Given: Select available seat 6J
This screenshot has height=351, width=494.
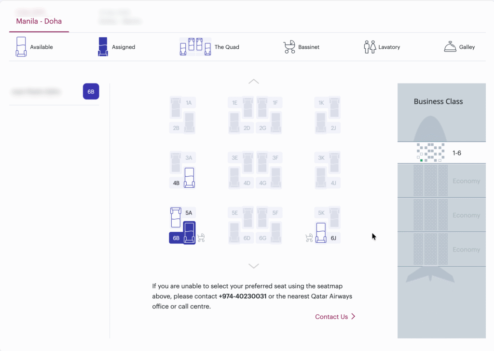Looking at the screenshot, I should 321,233.
